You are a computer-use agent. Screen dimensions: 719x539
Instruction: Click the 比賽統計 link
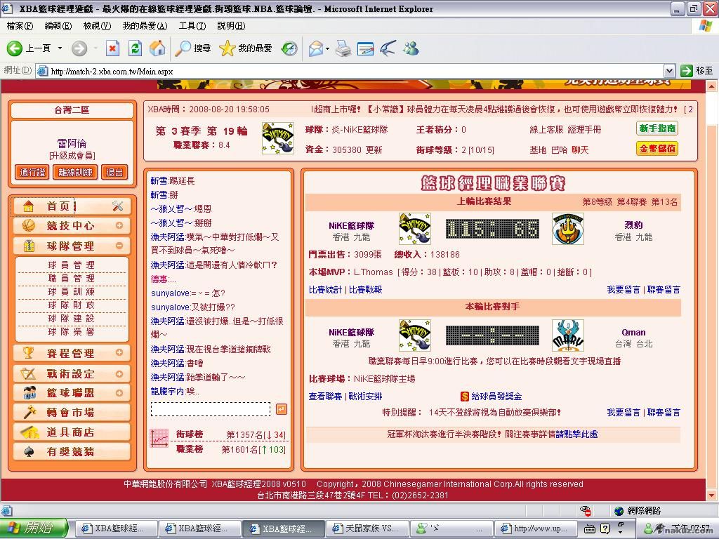pos(325,290)
